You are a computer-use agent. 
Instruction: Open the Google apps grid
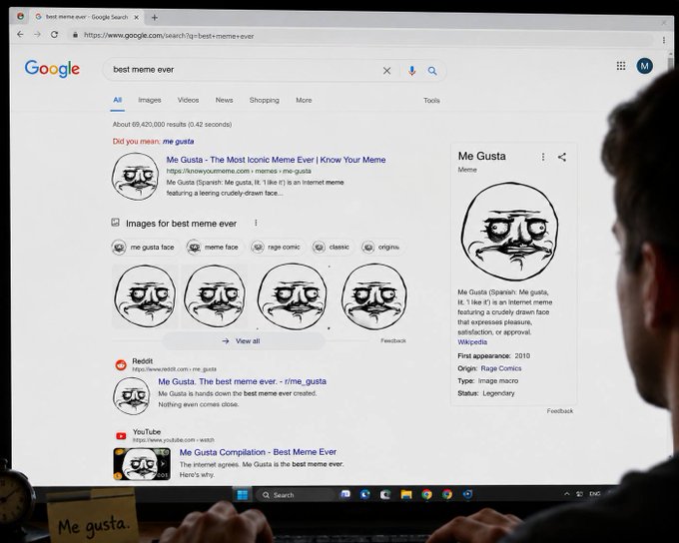[621, 66]
